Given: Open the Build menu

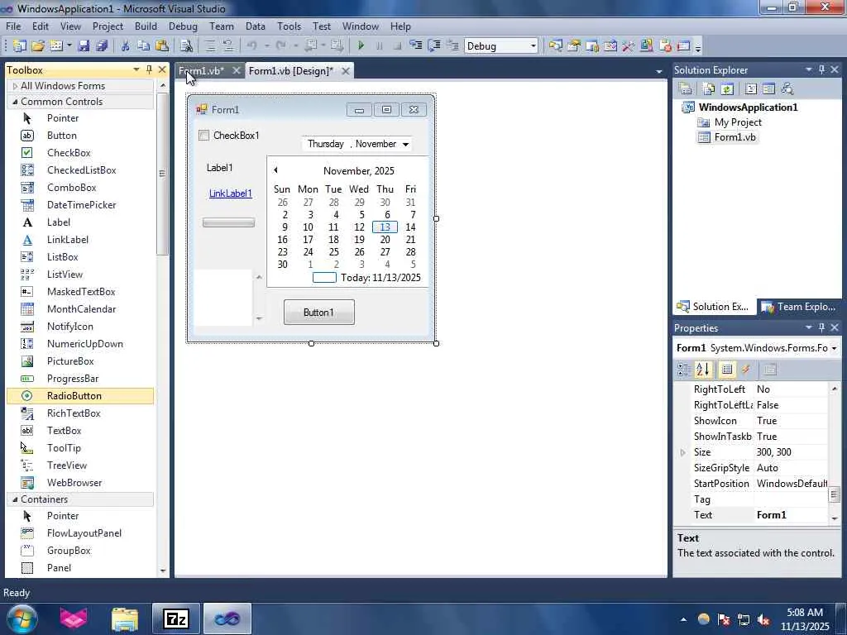Looking at the screenshot, I should click(x=146, y=26).
